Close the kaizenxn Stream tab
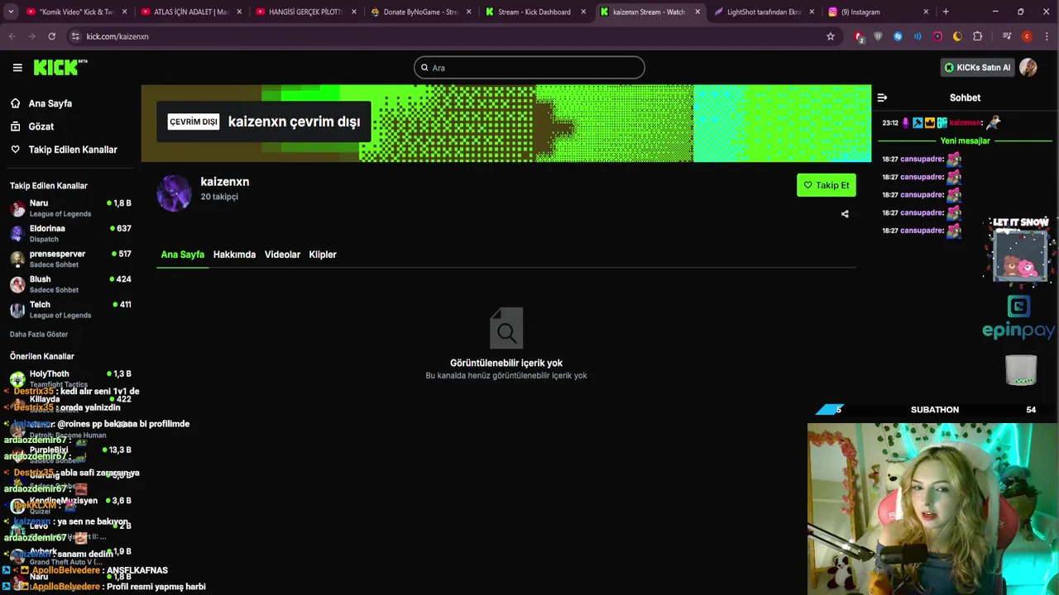This screenshot has width=1059, height=595. (x=697, y=12)
